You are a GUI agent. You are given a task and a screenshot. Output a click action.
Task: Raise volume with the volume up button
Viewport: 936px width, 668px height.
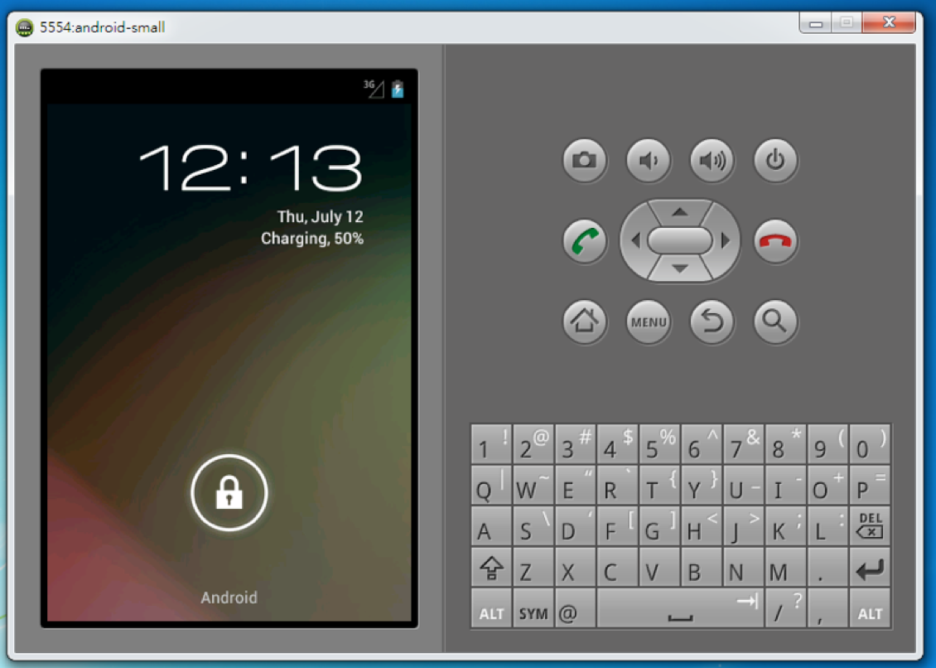(x=712, y=160)
